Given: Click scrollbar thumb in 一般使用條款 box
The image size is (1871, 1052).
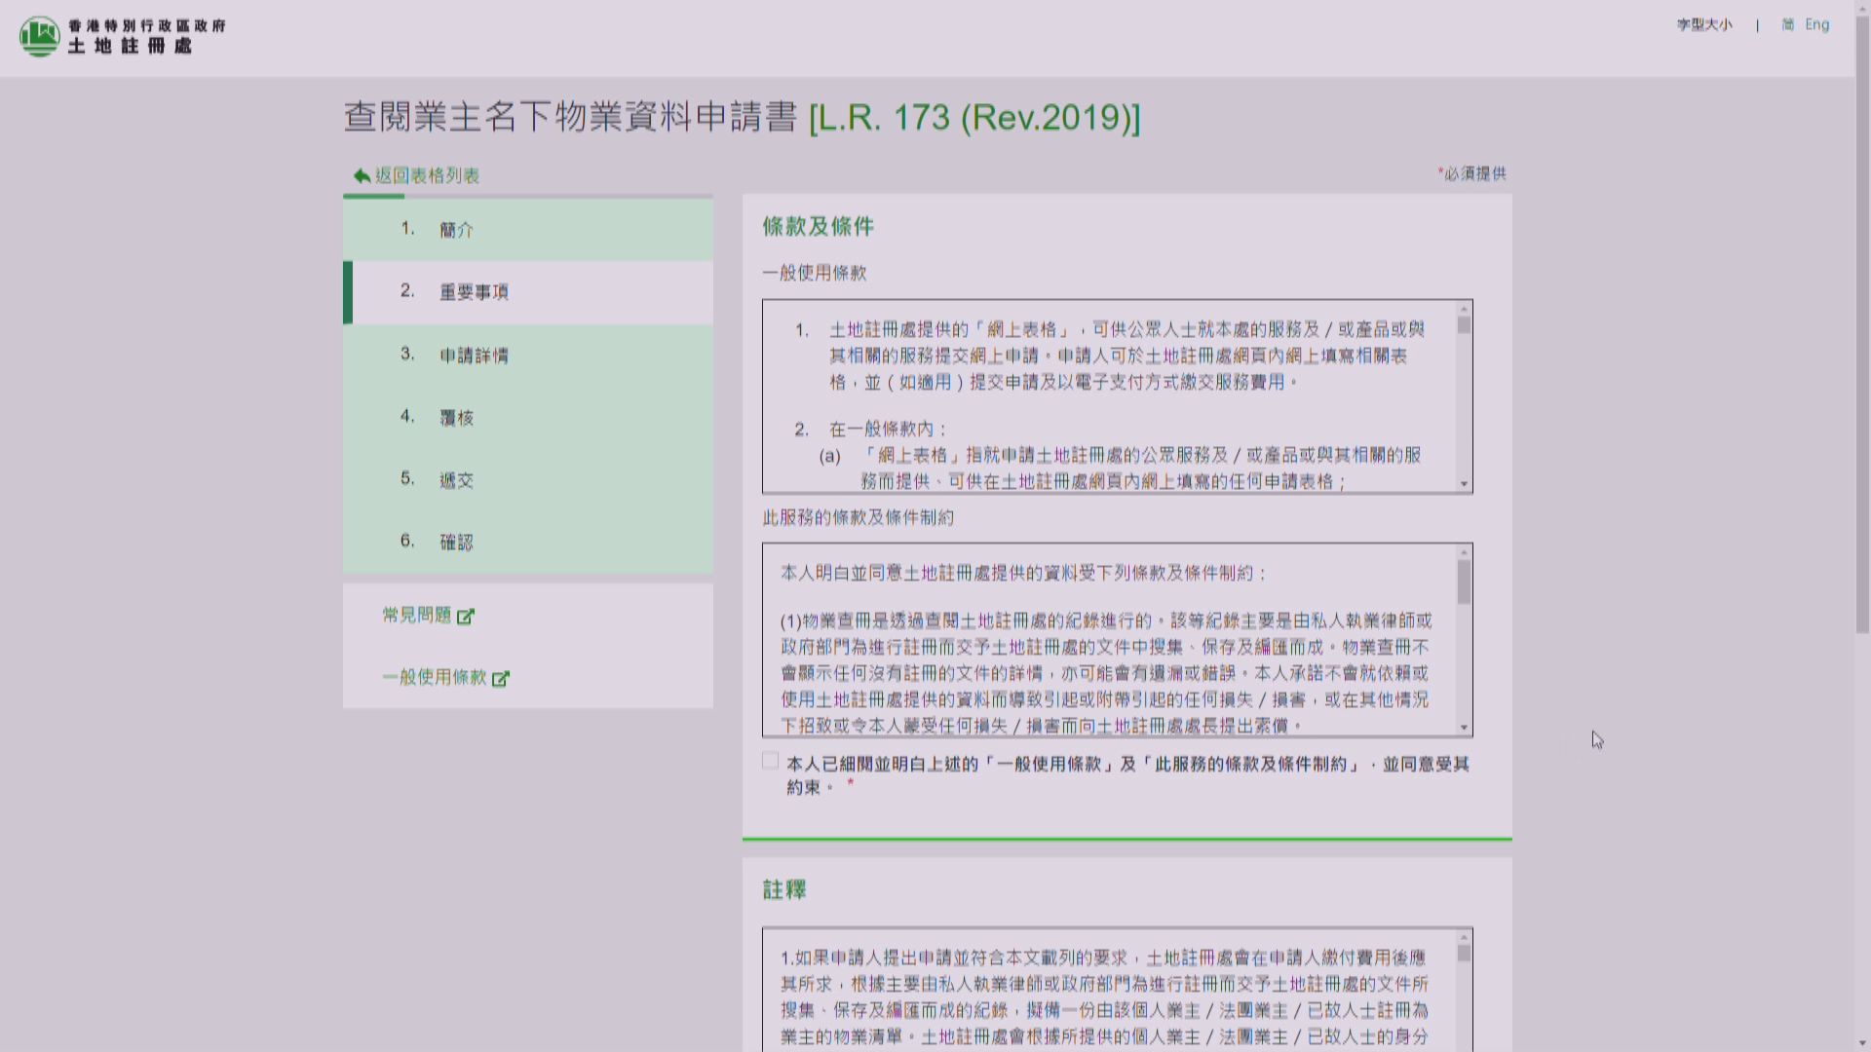Looking at the screenshot, I should coord(1464,325).
